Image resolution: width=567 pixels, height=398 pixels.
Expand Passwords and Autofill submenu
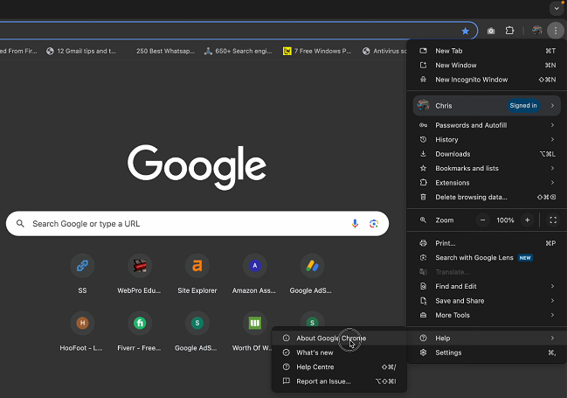487,125
